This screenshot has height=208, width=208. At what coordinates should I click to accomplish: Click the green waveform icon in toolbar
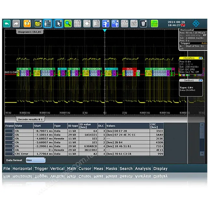tap(154, 23)
